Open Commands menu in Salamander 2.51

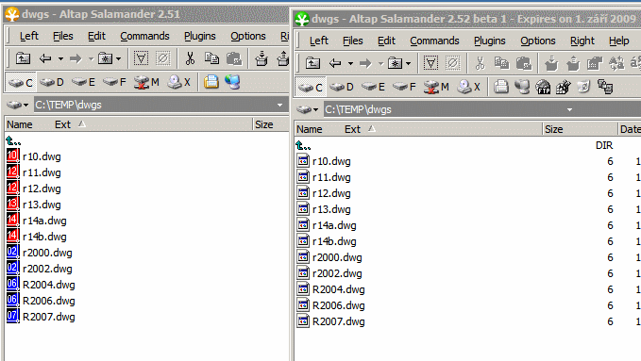coord(144,36)
